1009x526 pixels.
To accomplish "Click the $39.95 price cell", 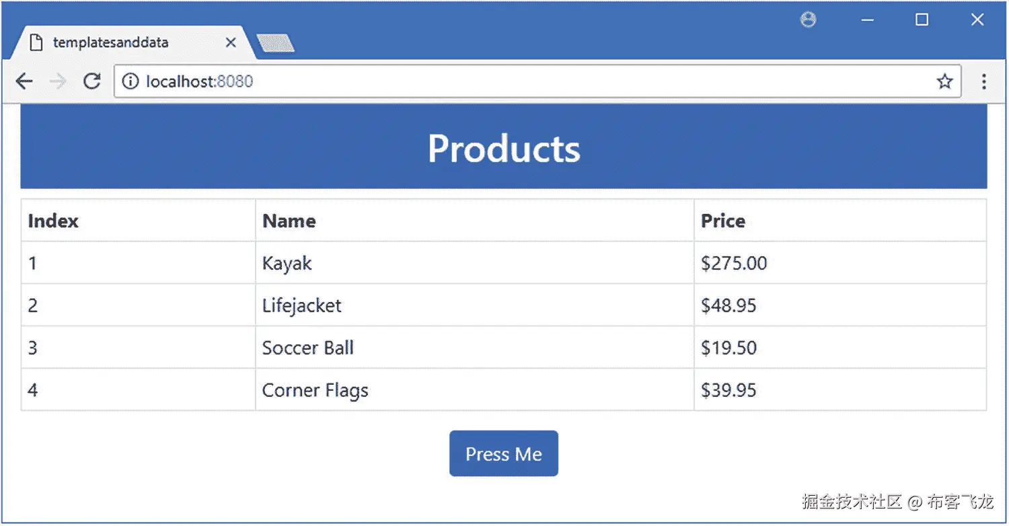I will (x=840, y=390).
